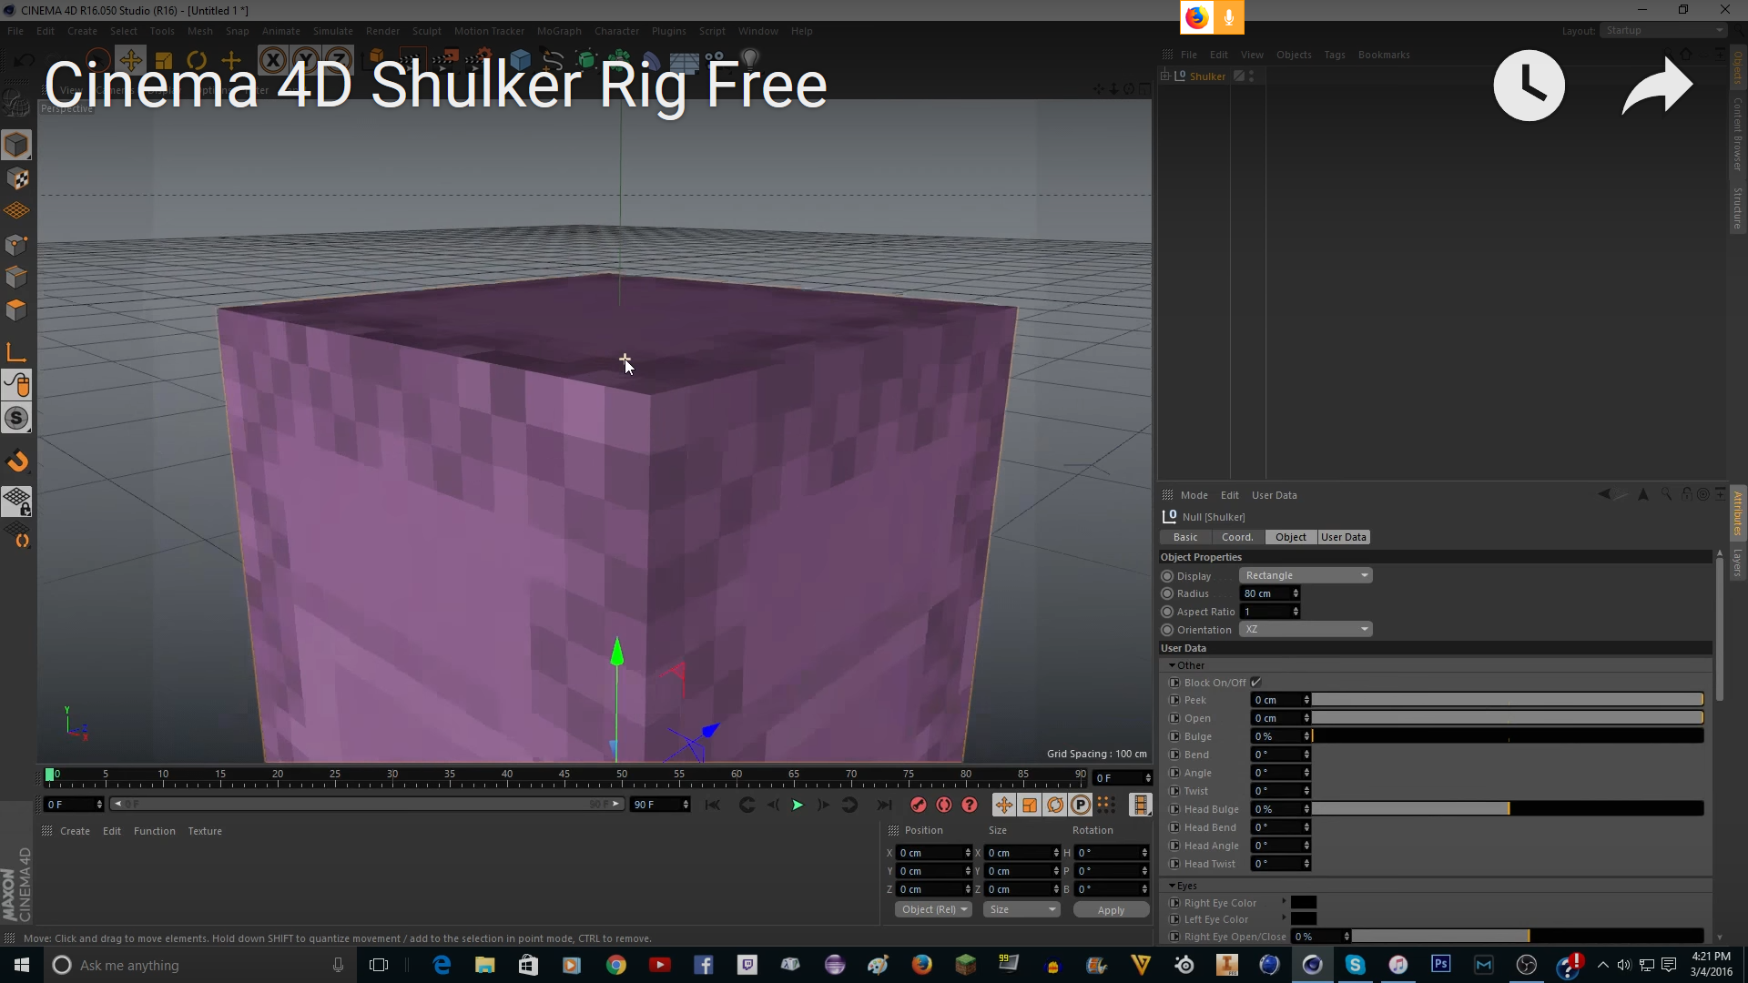Click the Record Active Objects key icon

click(919, 805)
